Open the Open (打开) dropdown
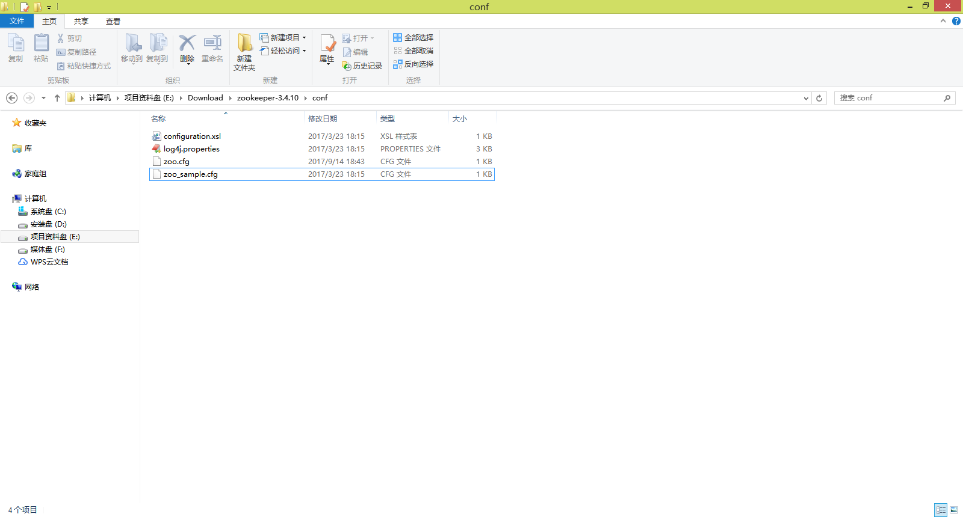963x517 pixels. 358,38
